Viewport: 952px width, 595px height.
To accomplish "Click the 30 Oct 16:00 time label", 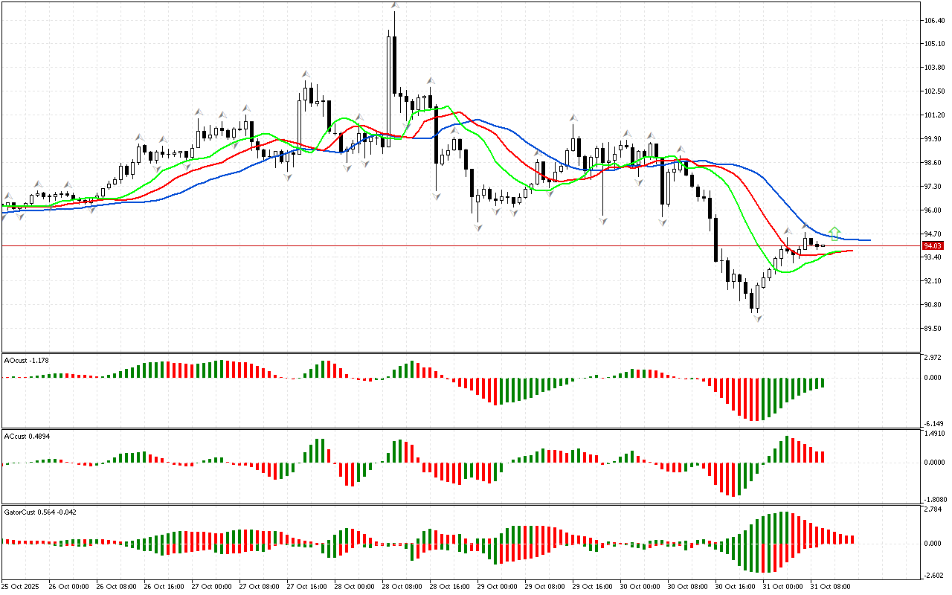I will click(x=736, y=586).
